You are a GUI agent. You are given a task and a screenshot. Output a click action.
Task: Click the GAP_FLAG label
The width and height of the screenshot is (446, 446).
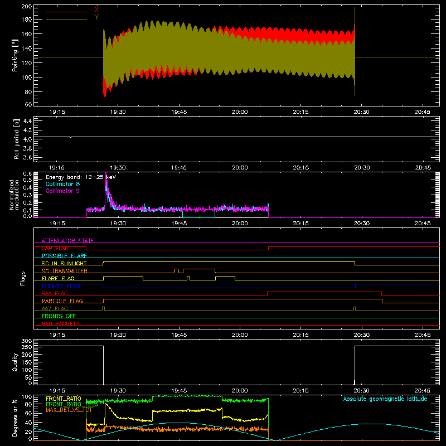(x=55, y=248)
